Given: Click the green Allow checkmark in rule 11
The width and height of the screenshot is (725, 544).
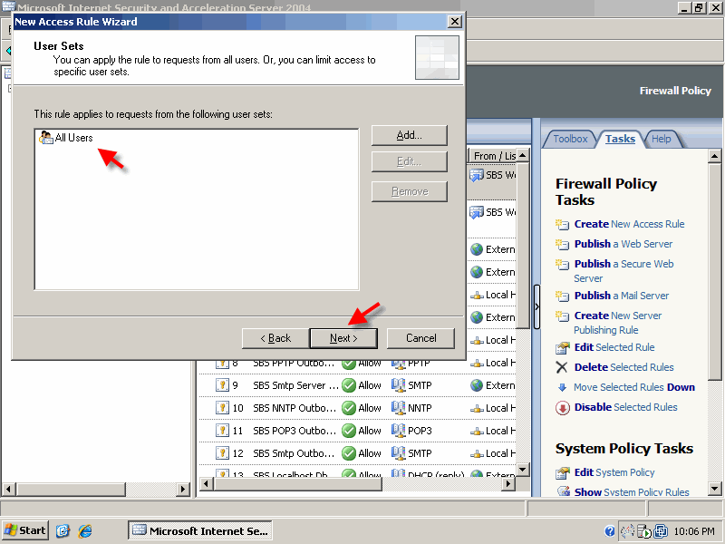Looking at the screenshot, I should click(349, 431).
